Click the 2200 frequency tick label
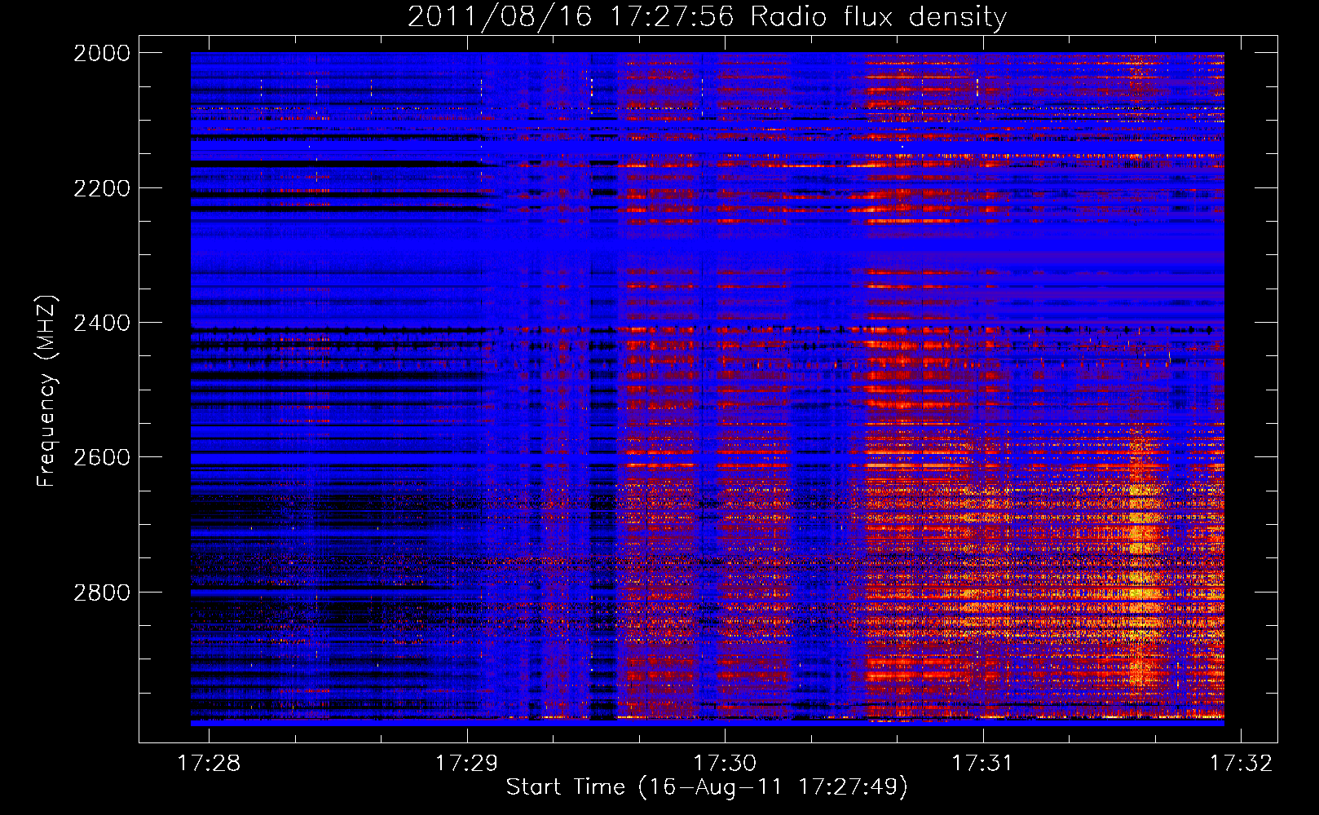 coord(102,188)
